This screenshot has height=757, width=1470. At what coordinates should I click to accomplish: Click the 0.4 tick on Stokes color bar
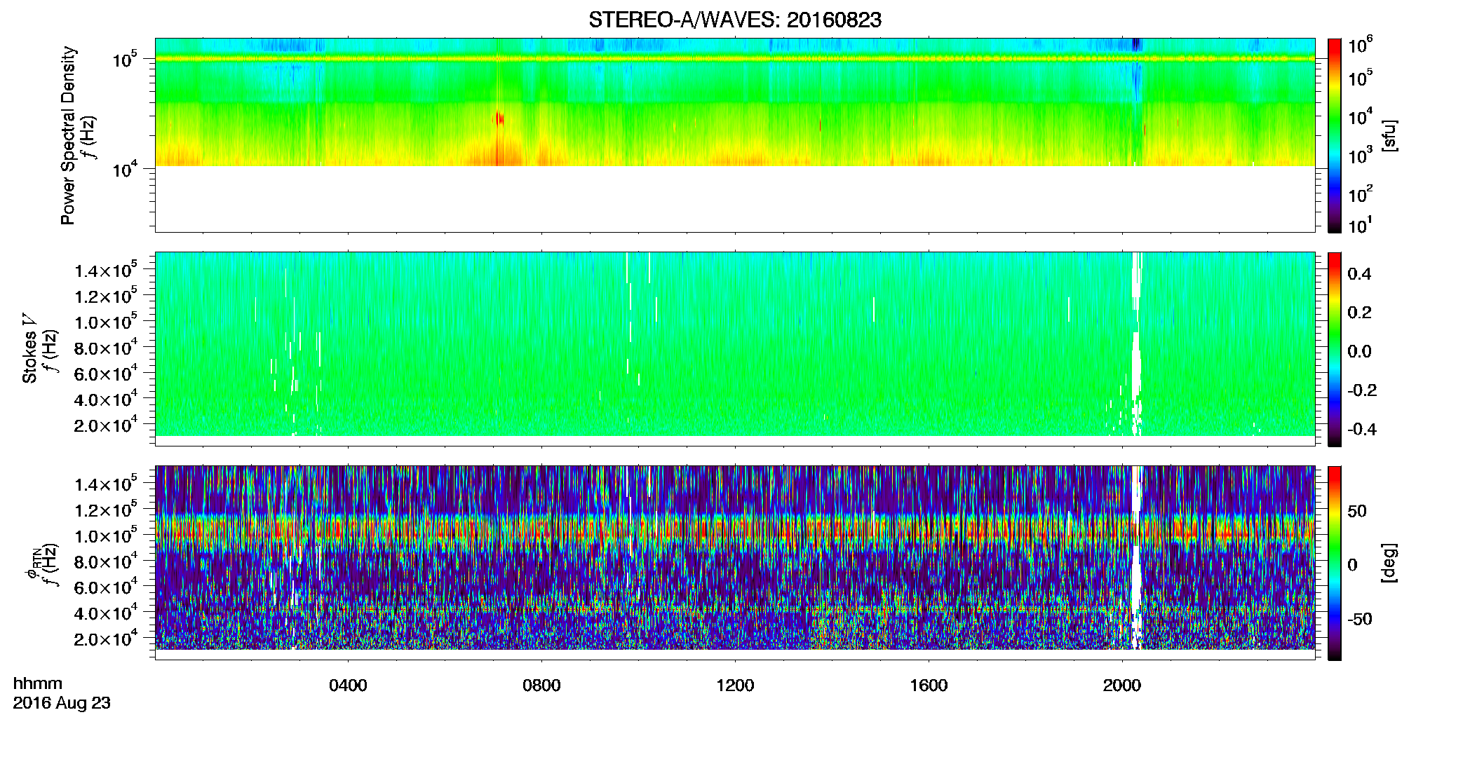[x=1359, y=274]
